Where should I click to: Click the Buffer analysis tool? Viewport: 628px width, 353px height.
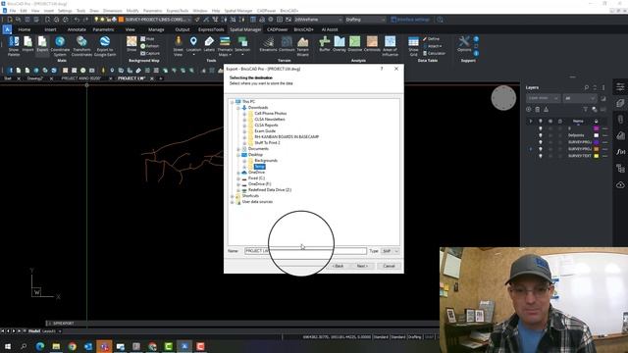(325, 44)
